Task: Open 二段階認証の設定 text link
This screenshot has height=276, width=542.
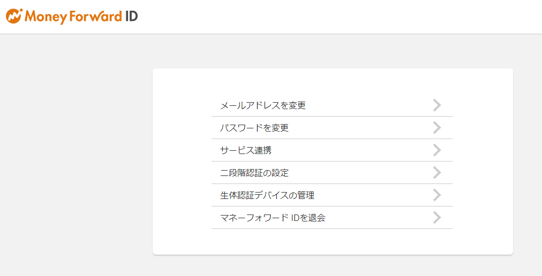Action: tap(254, 173)
